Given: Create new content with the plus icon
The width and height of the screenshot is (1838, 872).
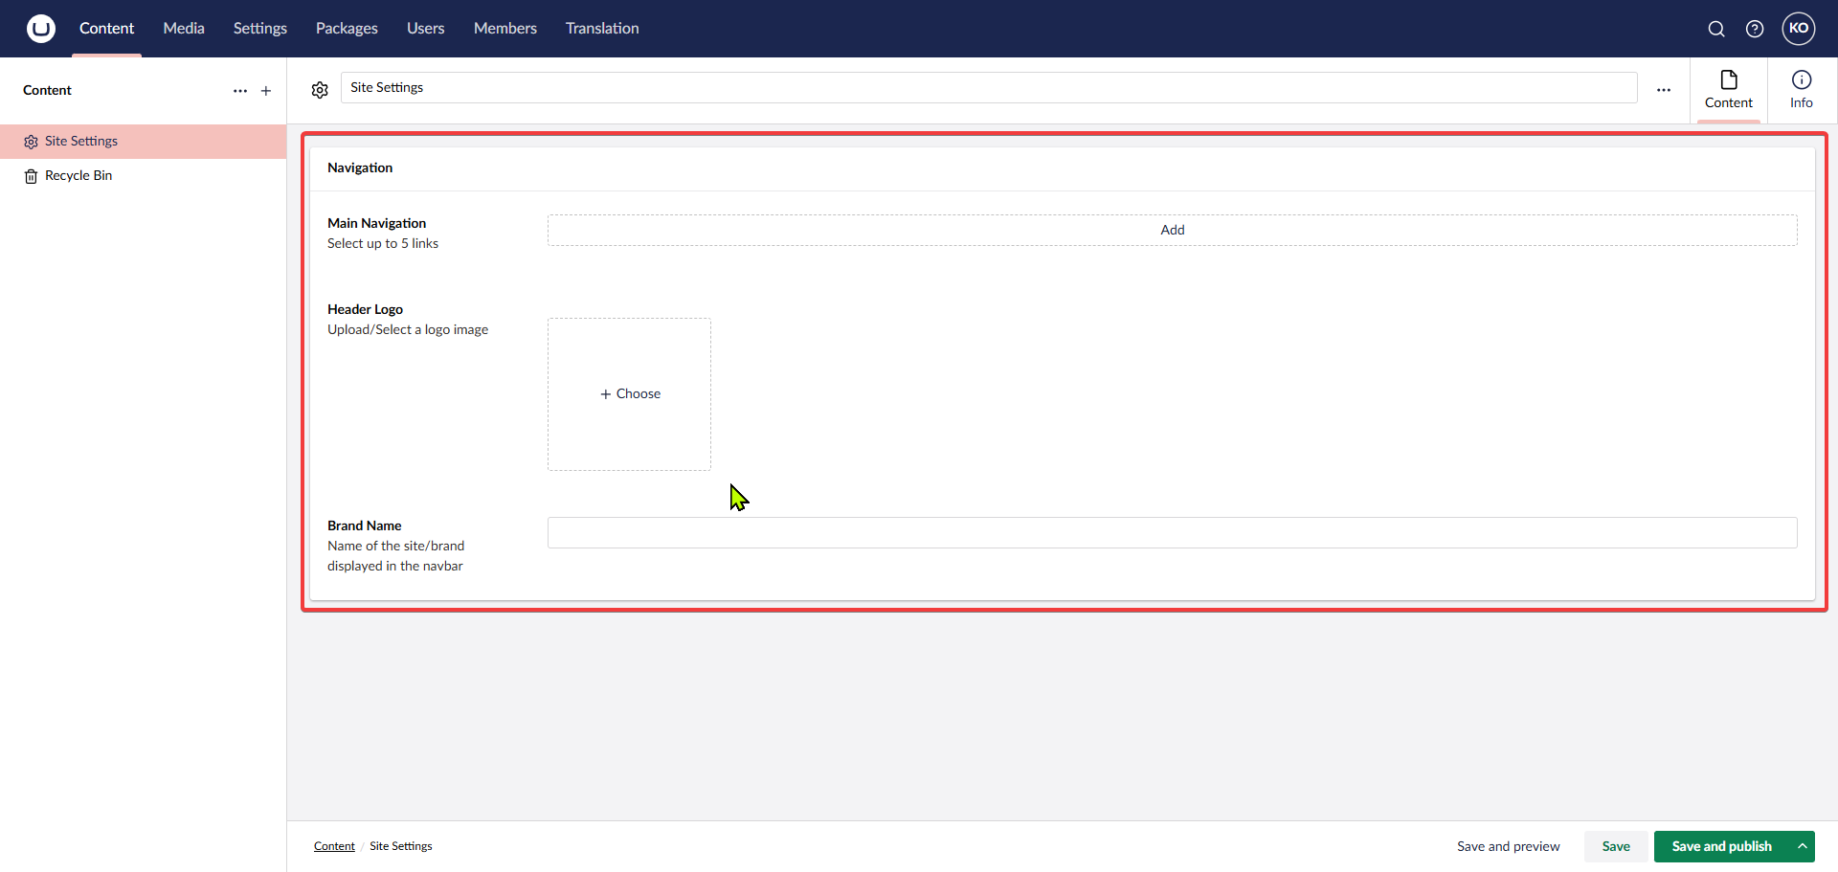Looking at the screenshot, I should (265, 90).
